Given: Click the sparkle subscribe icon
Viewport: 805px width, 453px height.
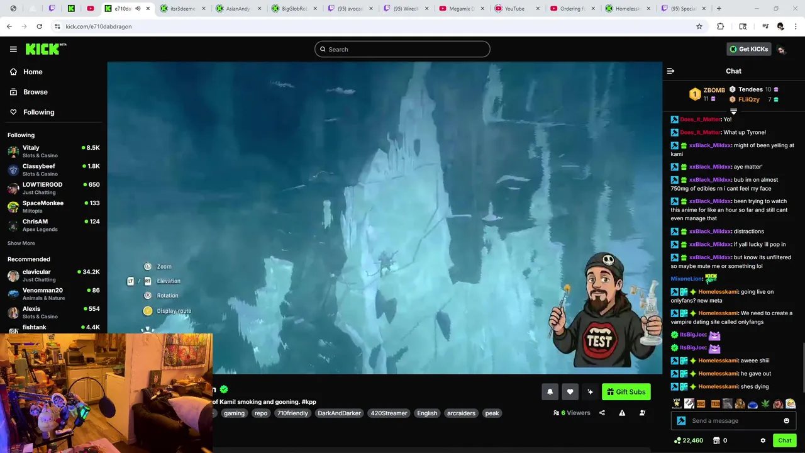Looking at the screenshot, I should pyautogui.click(x=590, y=392).
